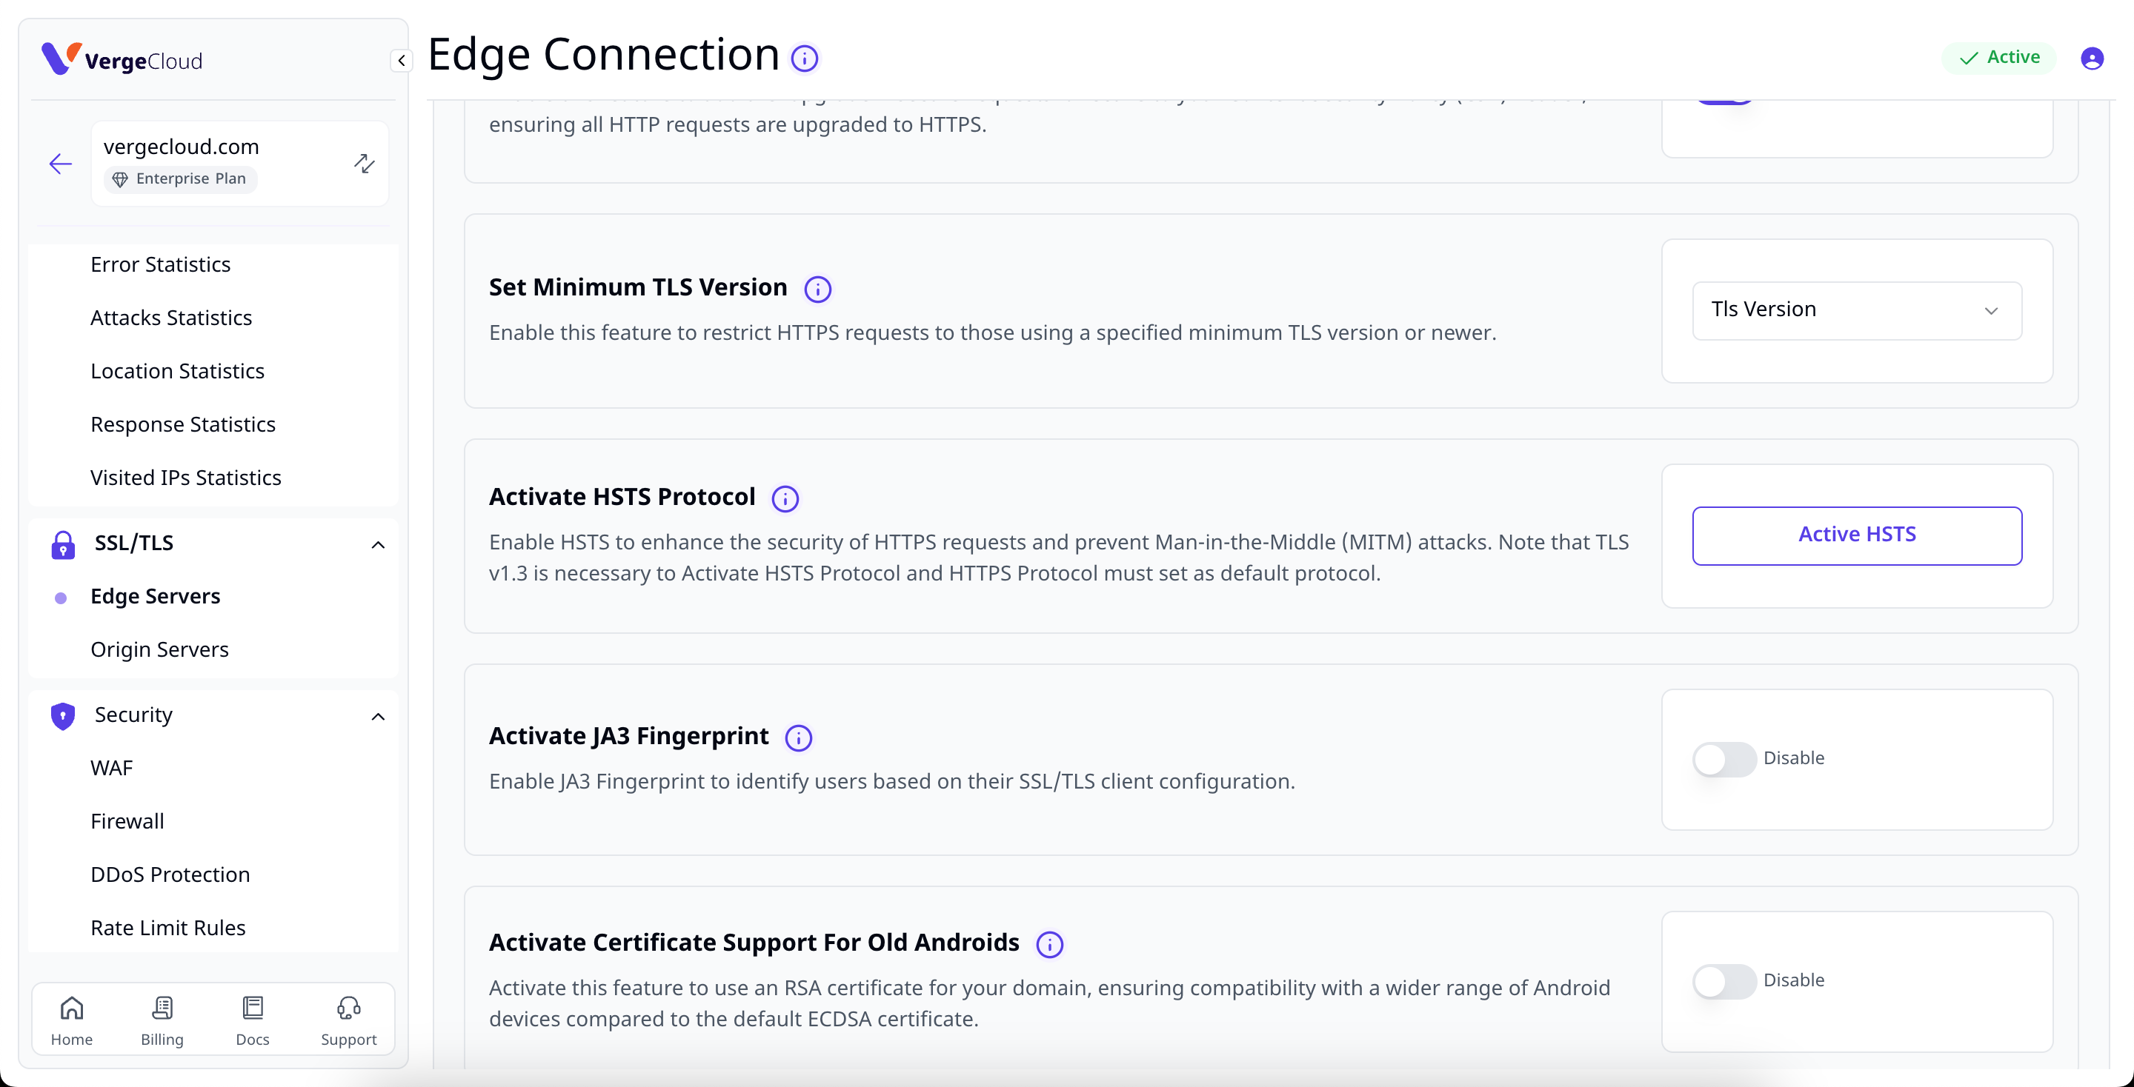
Task: Collapse the Security sidebar section
Action: (378, 716)
